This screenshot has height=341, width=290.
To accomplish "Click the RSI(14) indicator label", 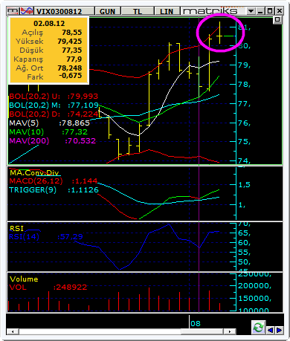I will click(x=24, y=237).
